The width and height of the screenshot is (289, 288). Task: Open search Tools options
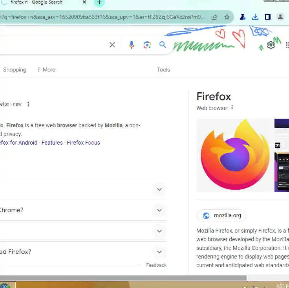(x=163, y=70)
